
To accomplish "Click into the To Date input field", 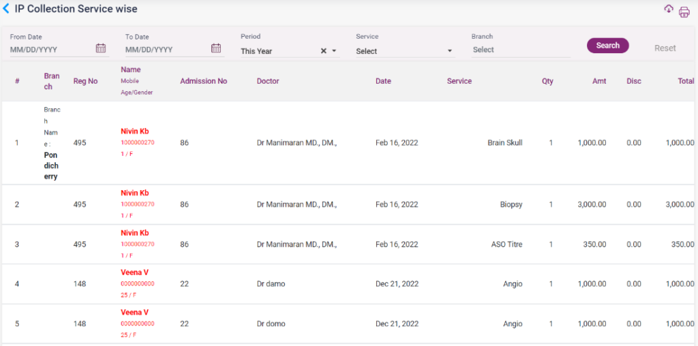I will tap(166, 50).
